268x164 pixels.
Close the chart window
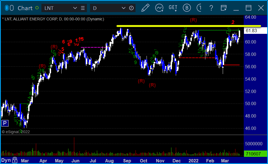click(x=261, y=8)
